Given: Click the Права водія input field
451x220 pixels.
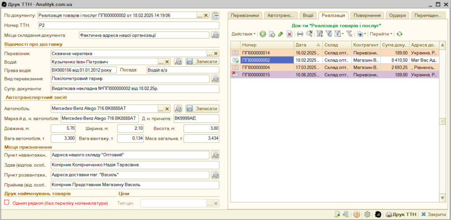Looking at the screenshot, I should coord(83,70).
